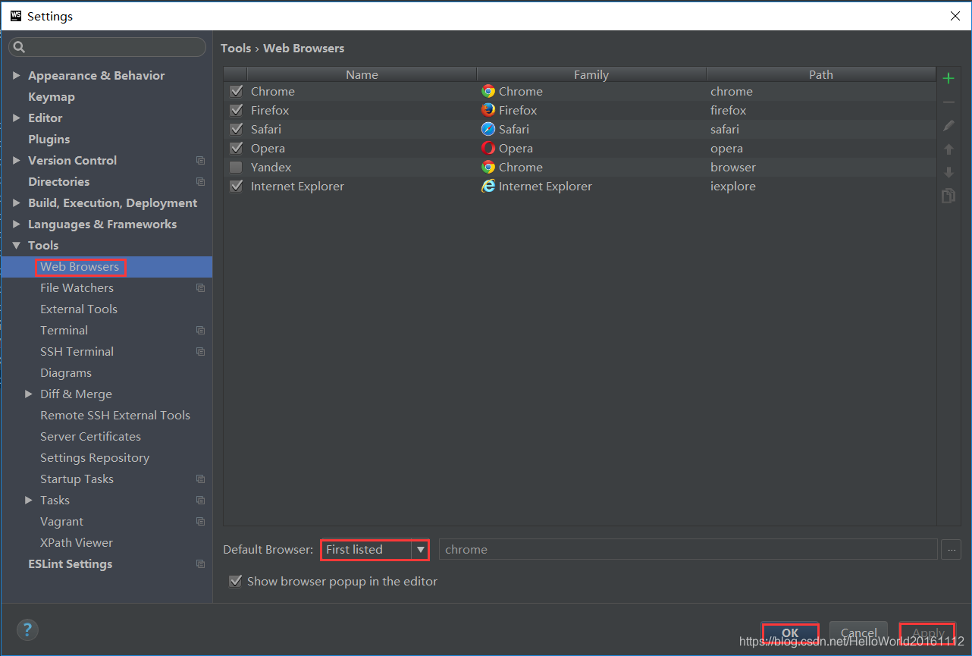
Task: Click project-level icon beside Tasks
Action: click(x=200, y=501)
